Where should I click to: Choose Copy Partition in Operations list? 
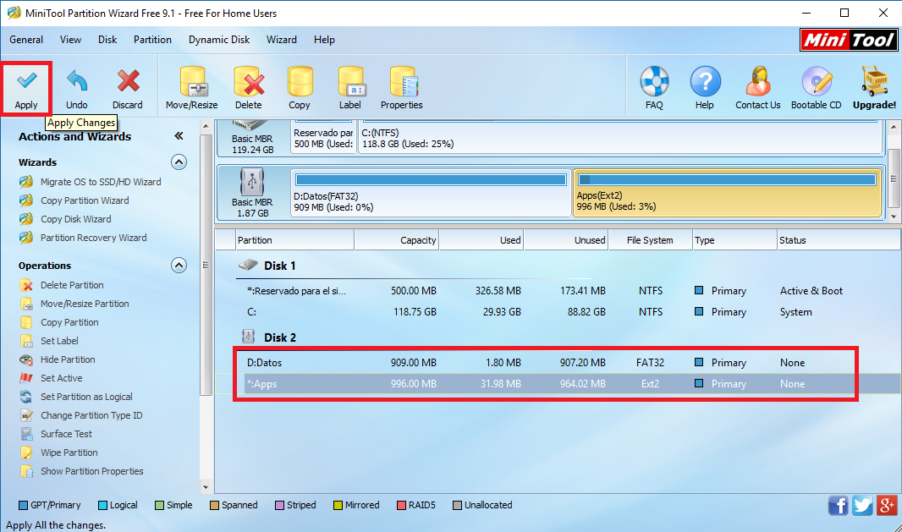(x=59, y=322)
